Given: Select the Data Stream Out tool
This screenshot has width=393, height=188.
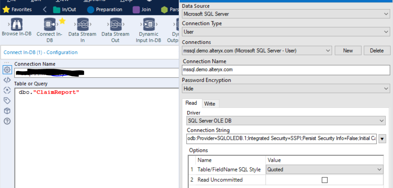Looking at the screenshot, I should (x=115, y=25).
